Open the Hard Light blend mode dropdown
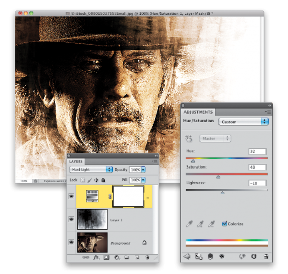This screenshot has height=274, width=288. [x=90, y=170]
